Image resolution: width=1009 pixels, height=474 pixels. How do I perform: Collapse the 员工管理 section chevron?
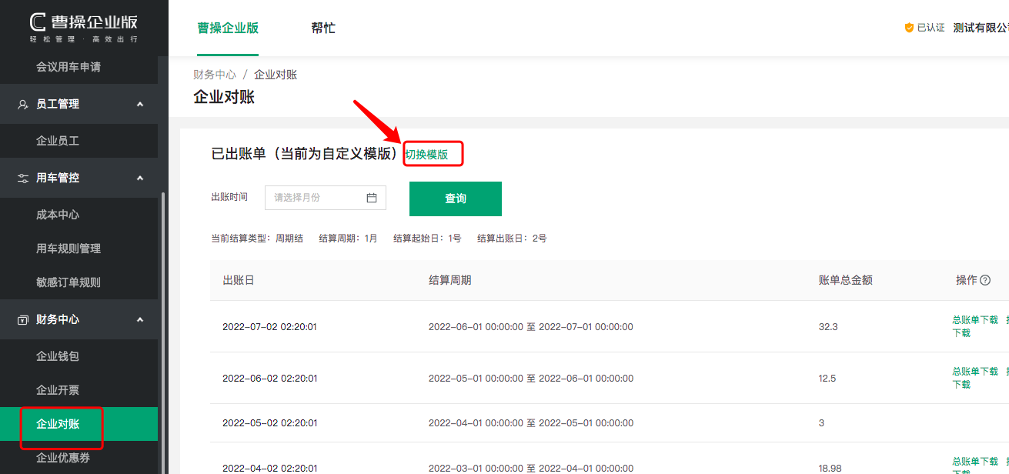point(140,104)
